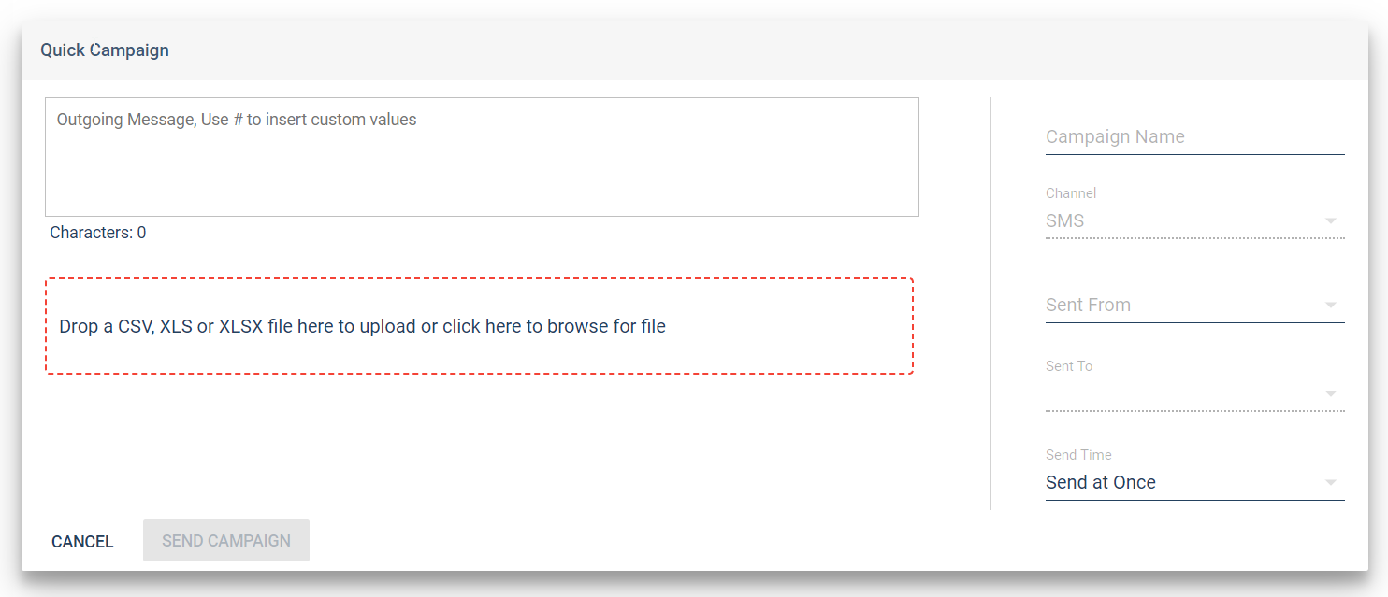Click the SEND CAMPAIGN button
This screenshot has width=1388, height=597.
pyautogui.click(x=226, y=541)
